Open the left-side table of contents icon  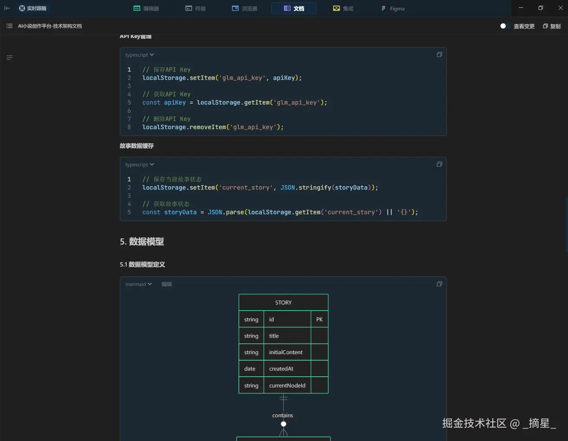coord(10,57)
